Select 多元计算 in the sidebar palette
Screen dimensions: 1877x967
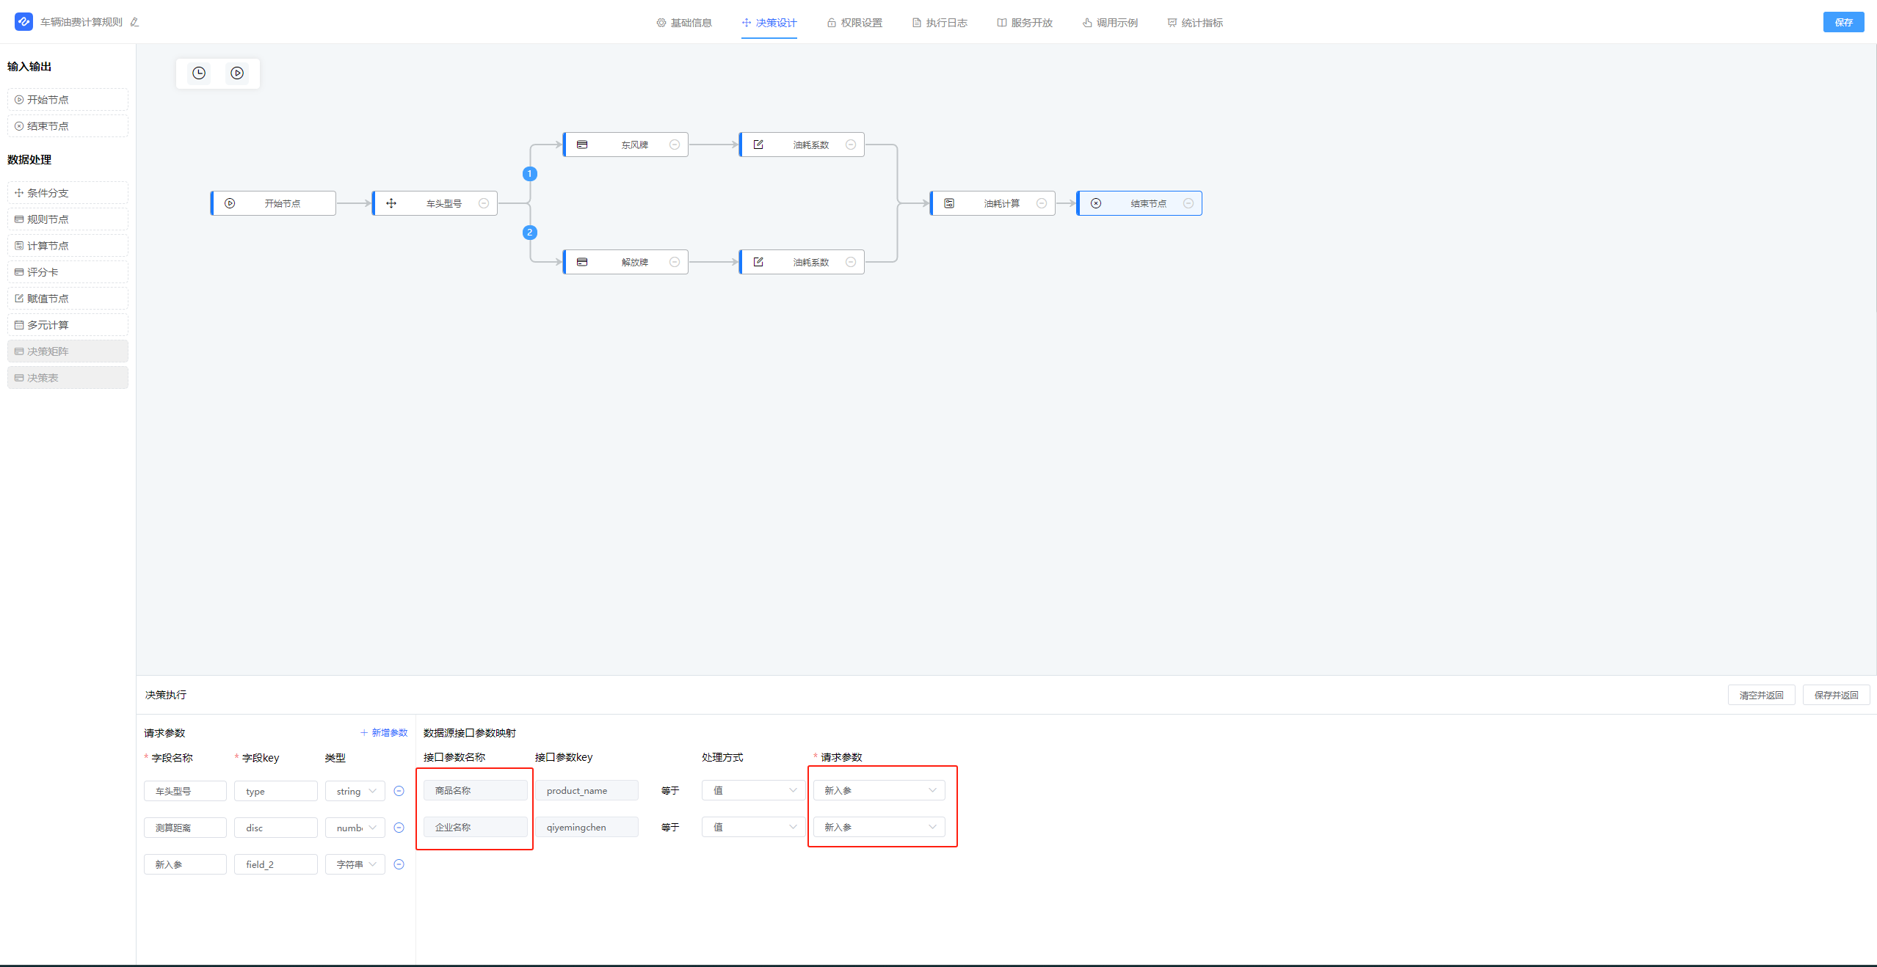coord(68,325)
